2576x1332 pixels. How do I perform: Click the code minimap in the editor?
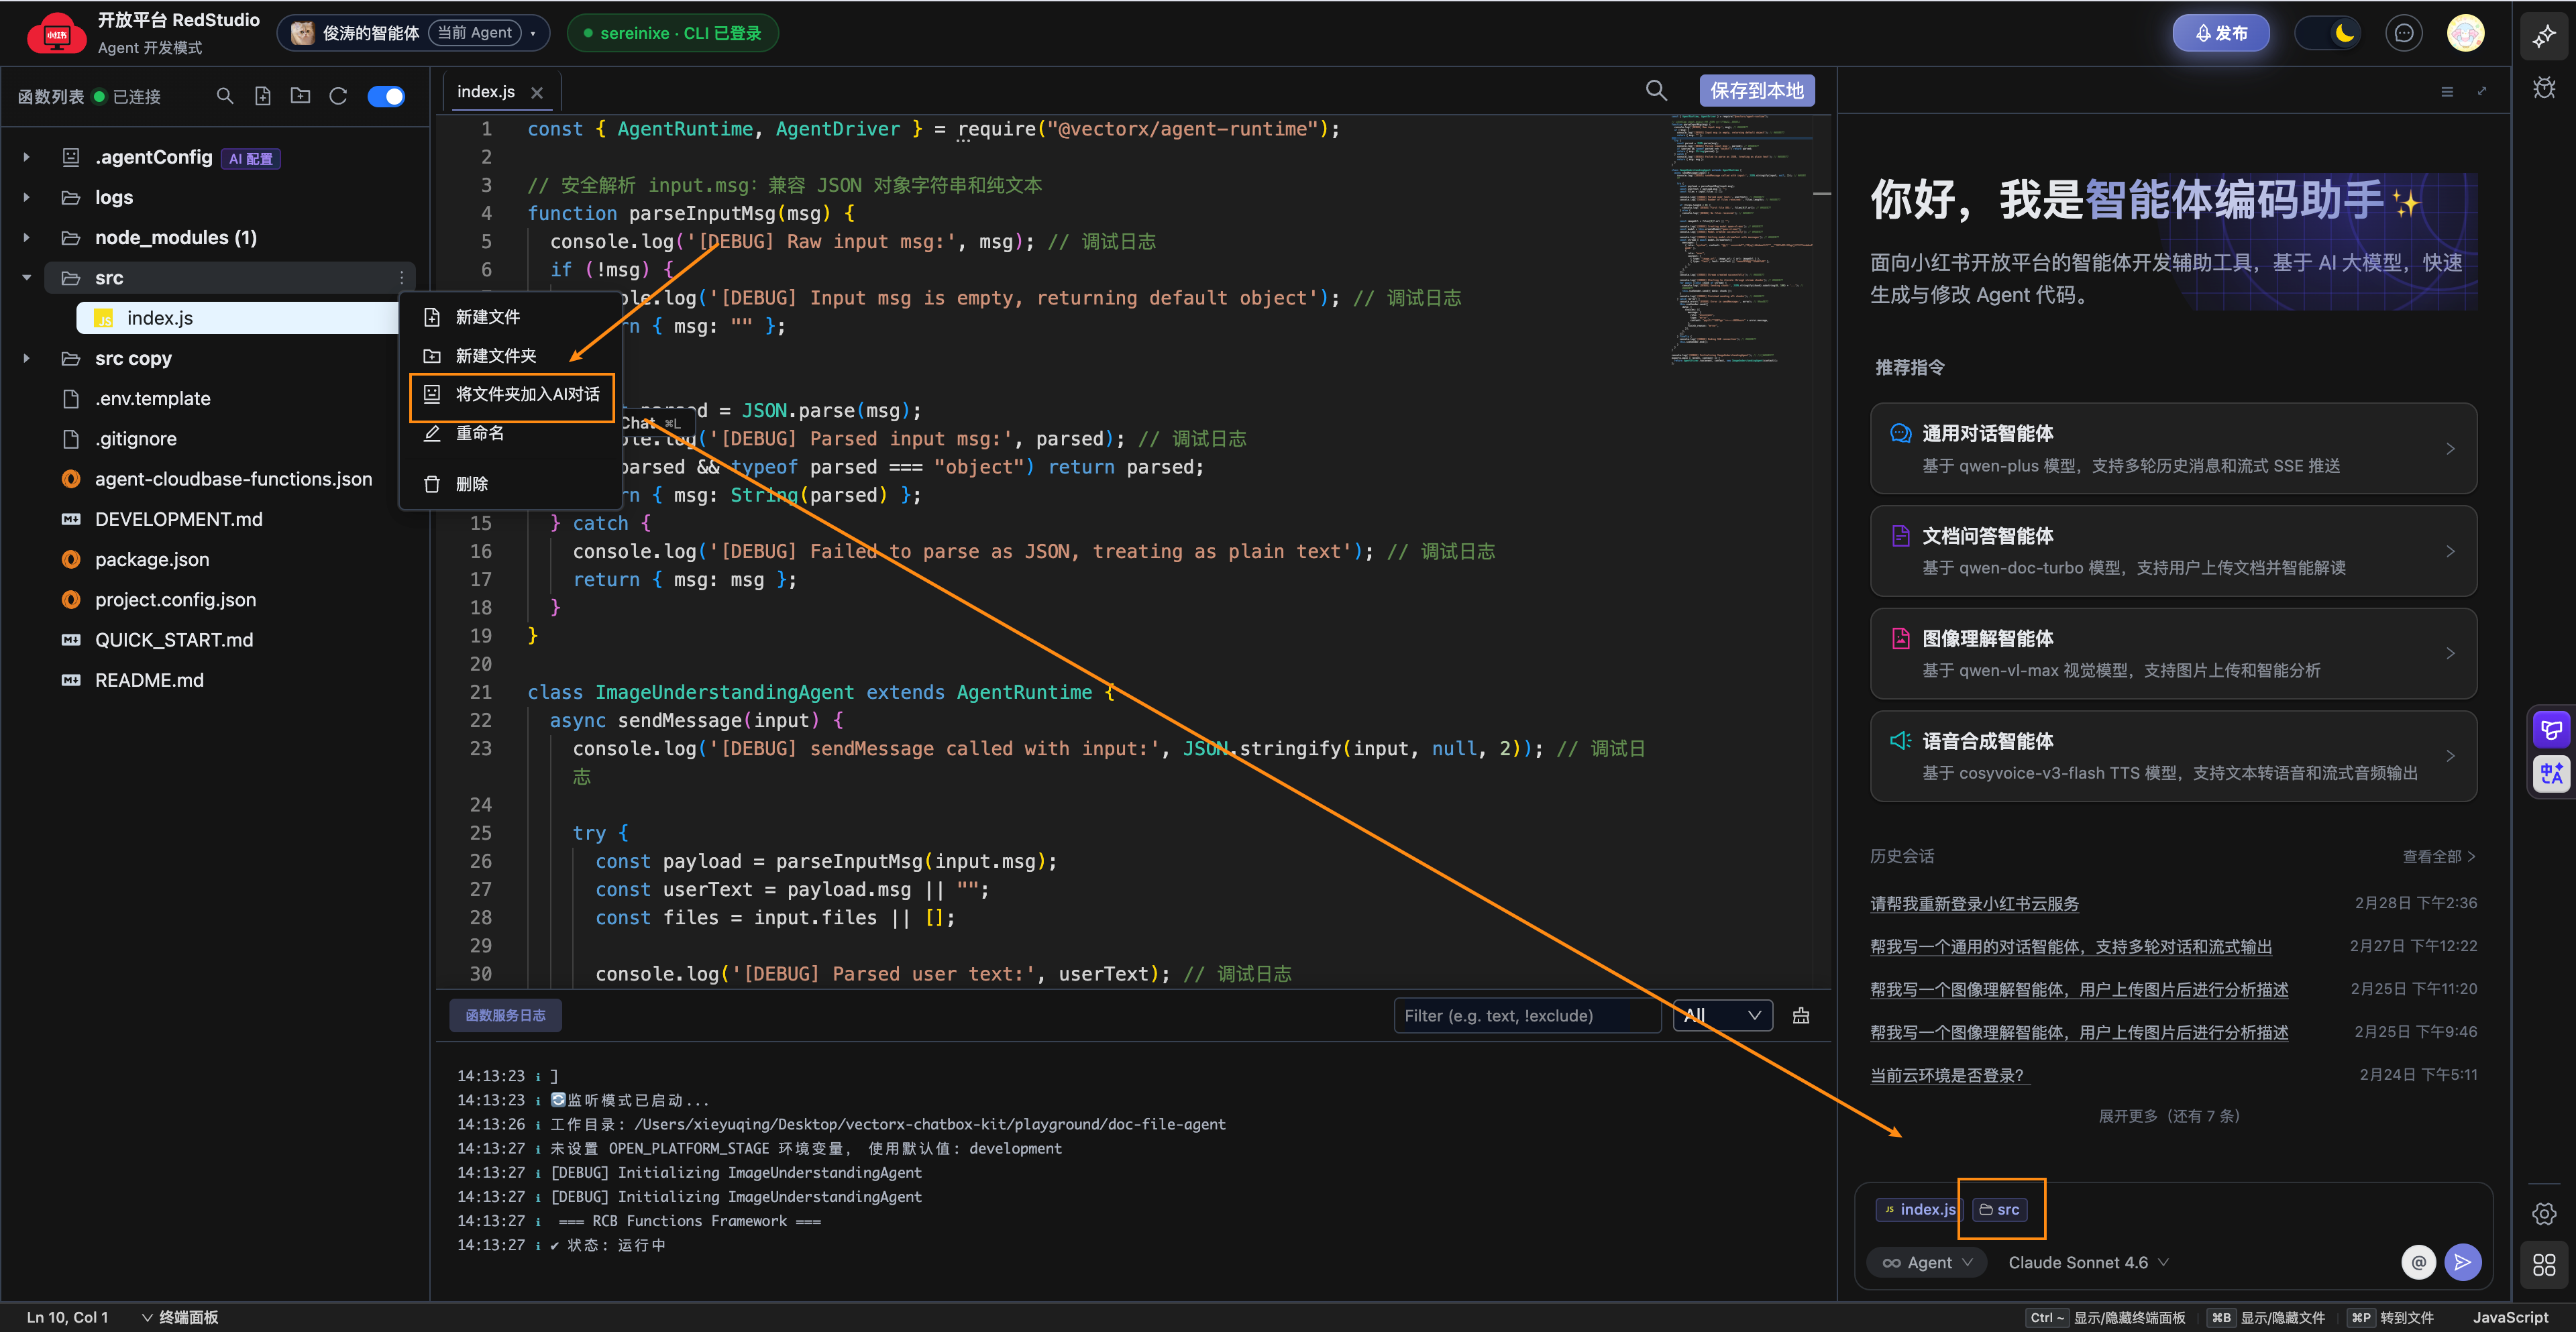(x=1741, y=240)
